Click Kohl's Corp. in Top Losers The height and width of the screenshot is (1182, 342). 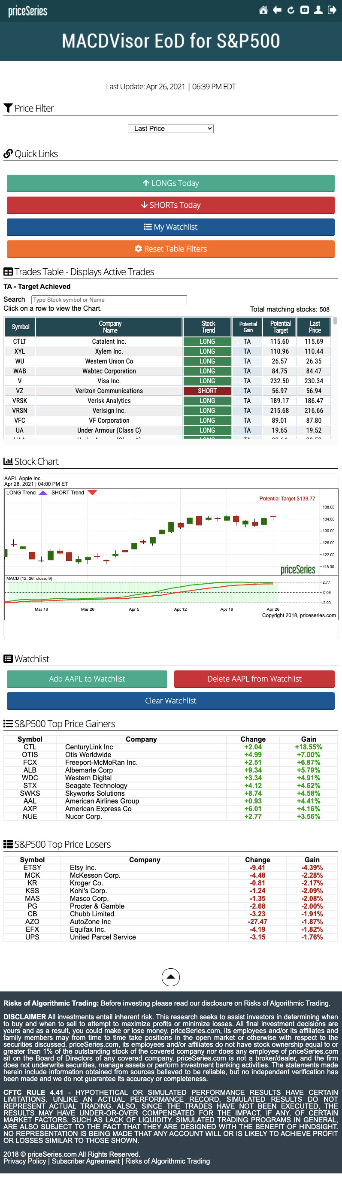click(x=88, y=891)
